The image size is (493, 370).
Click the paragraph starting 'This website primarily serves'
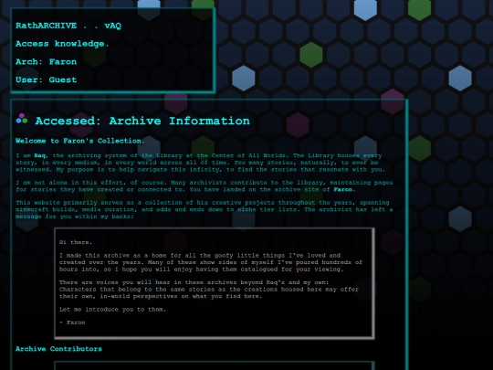pyautogui.click(x=205, y=209)
